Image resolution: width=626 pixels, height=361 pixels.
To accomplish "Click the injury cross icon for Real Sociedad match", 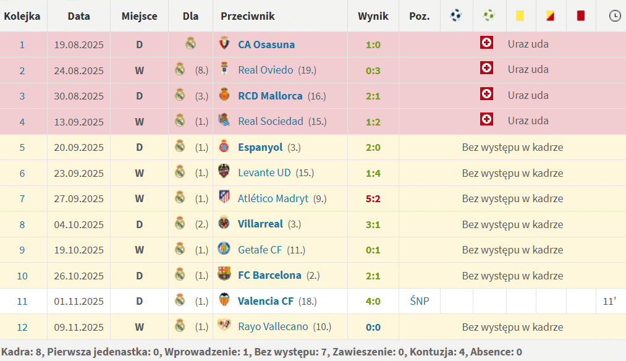I will (486, 119).
